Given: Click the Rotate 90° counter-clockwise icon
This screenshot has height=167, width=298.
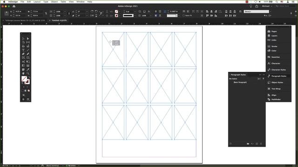Looking at the screenshot, I should click(96, 12).
